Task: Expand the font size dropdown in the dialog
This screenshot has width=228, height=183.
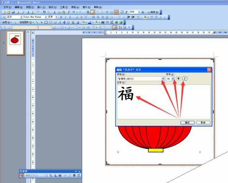Action: 173,79
